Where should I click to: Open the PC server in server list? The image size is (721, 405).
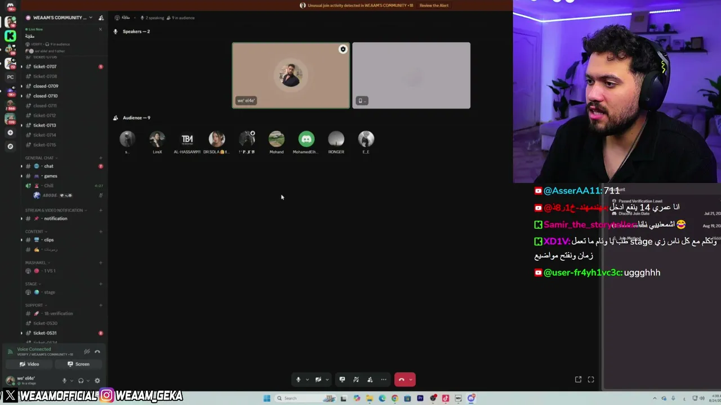click(x=10, y=77)
